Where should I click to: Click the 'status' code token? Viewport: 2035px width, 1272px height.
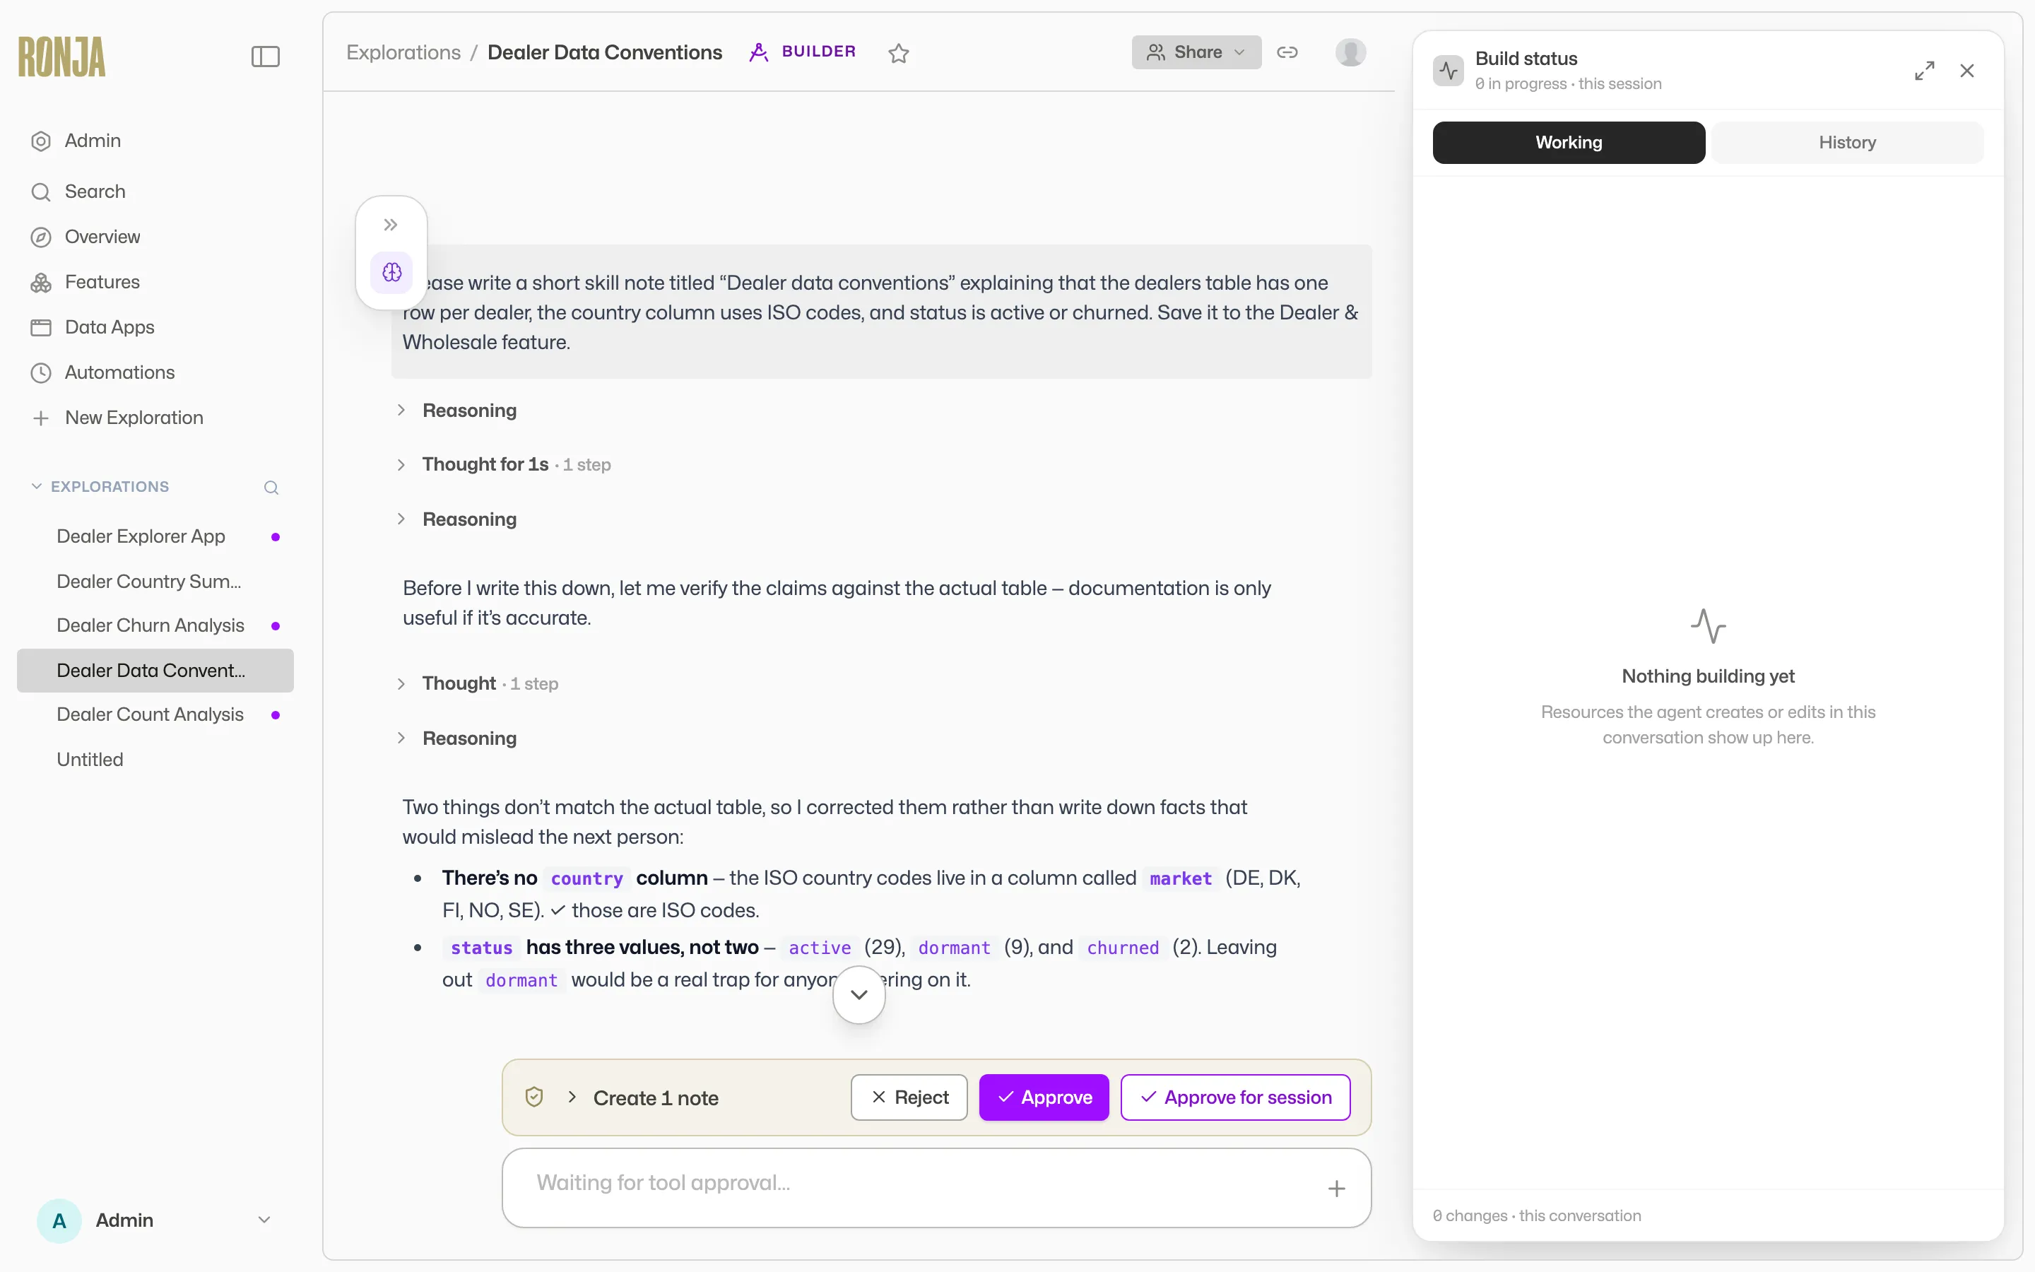481,947
